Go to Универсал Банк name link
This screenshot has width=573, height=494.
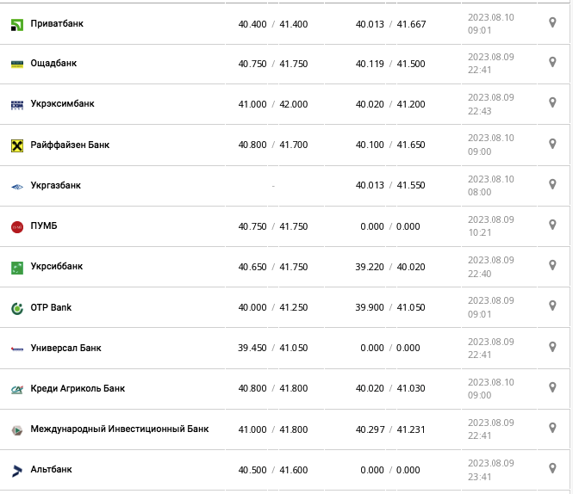[65, 349]
